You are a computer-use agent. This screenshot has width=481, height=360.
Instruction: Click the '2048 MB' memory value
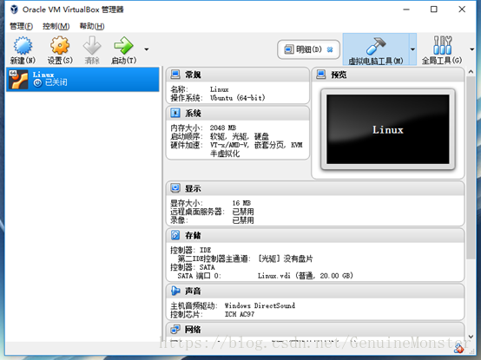click(x=223, y=128)
